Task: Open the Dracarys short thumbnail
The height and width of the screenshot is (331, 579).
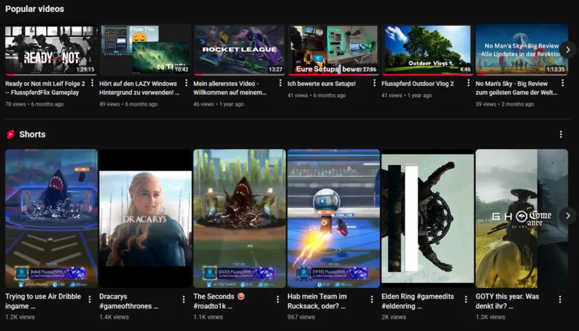Action: (x=146, y=218)
